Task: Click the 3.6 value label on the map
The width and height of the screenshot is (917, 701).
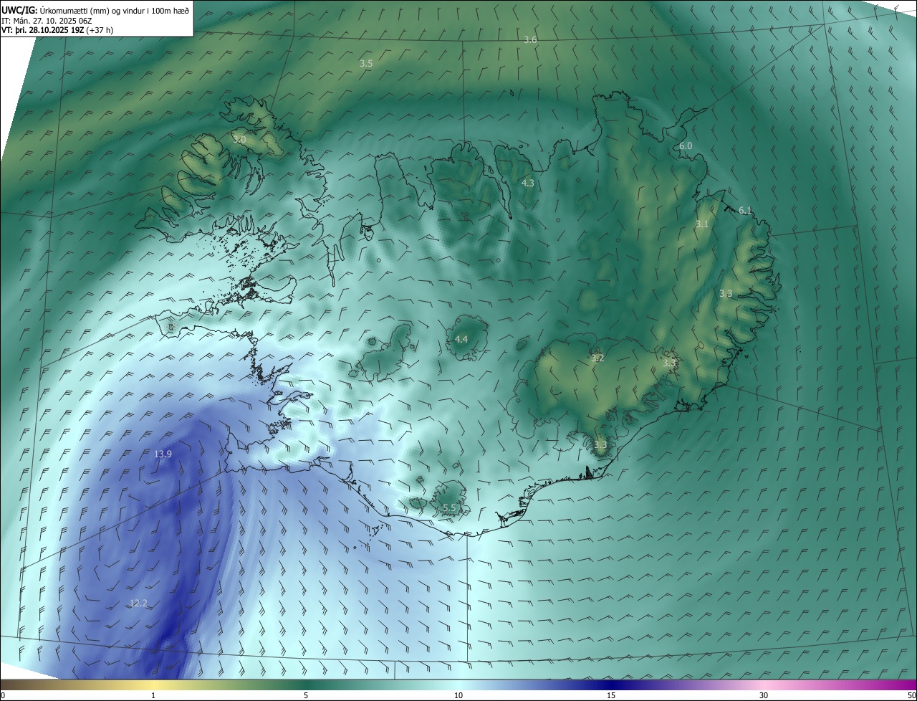Action: (x=530, y=40)
